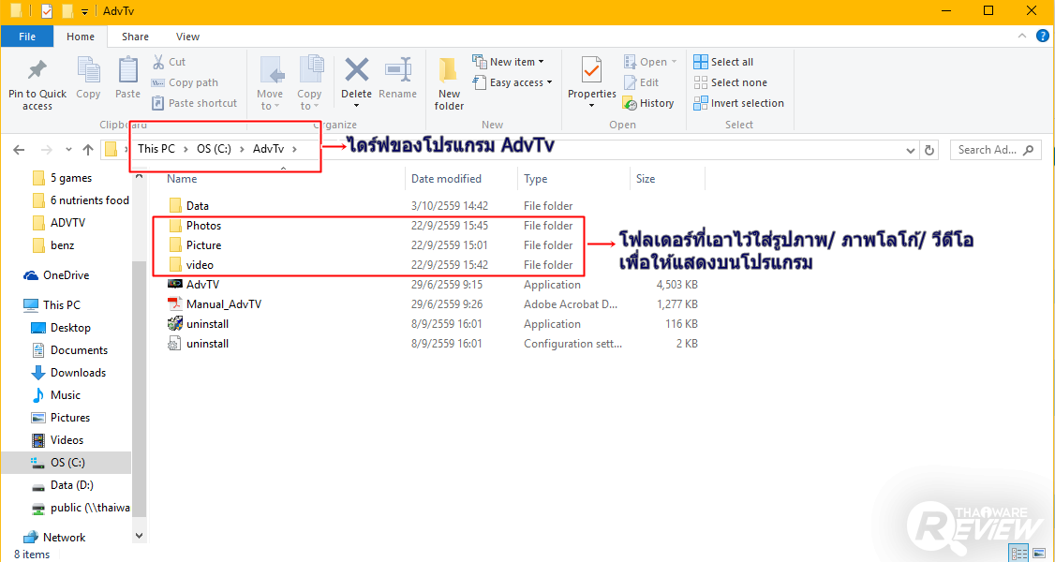The height and width of the screenshot is (562, 1055).
Task: Paste shortcut into this folder
Action: pos(195,103)
